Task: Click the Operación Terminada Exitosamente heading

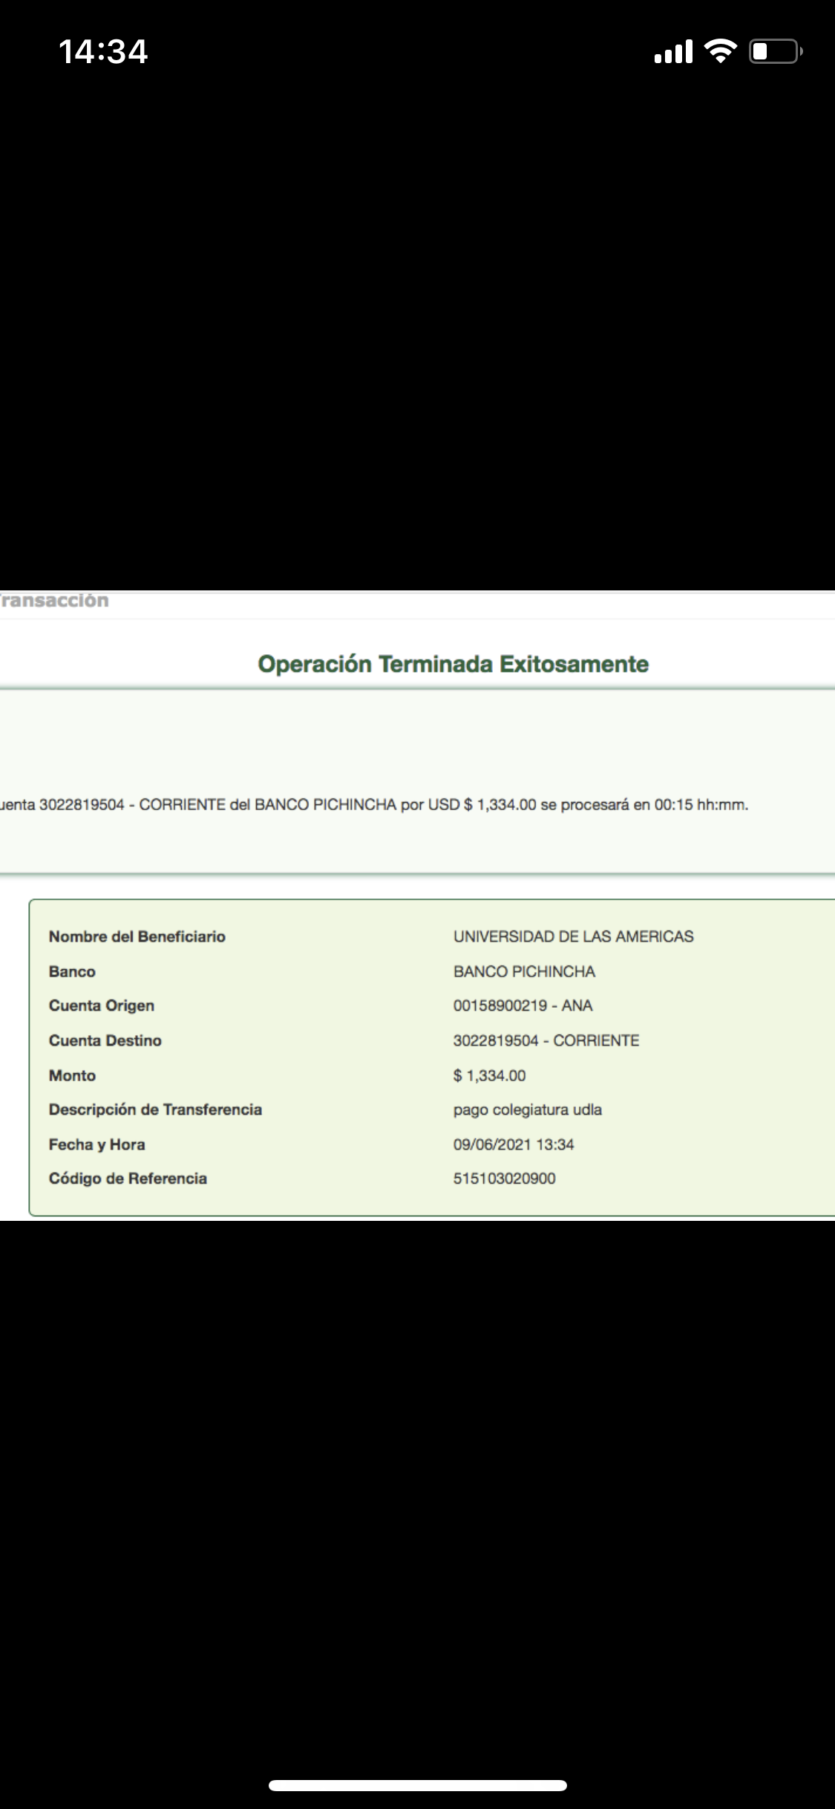Action: [453, 664]
